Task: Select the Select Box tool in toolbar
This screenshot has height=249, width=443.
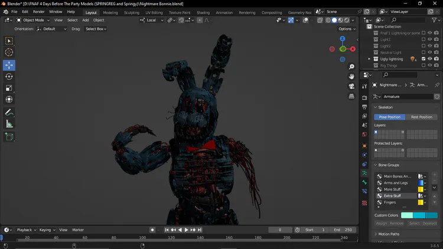Action: pos(9,41)
